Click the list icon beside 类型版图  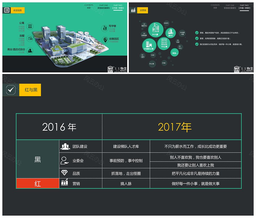point(7,10)
